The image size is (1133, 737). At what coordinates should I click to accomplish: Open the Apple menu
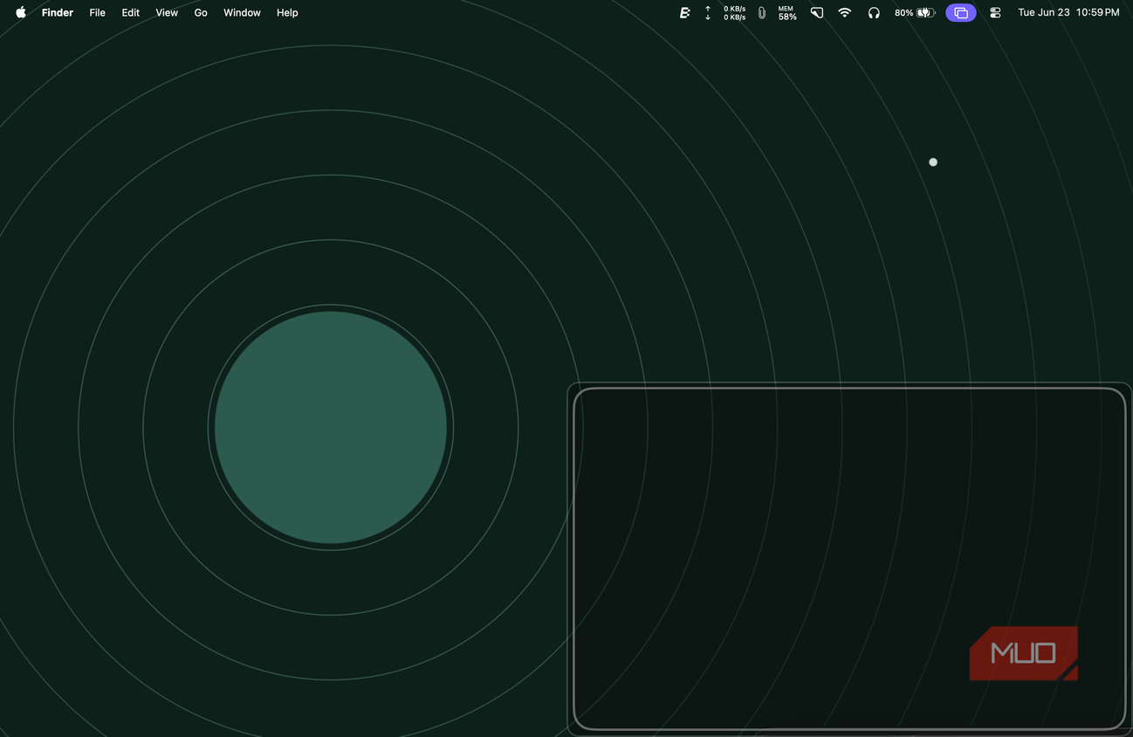click(x=21, y=12)
